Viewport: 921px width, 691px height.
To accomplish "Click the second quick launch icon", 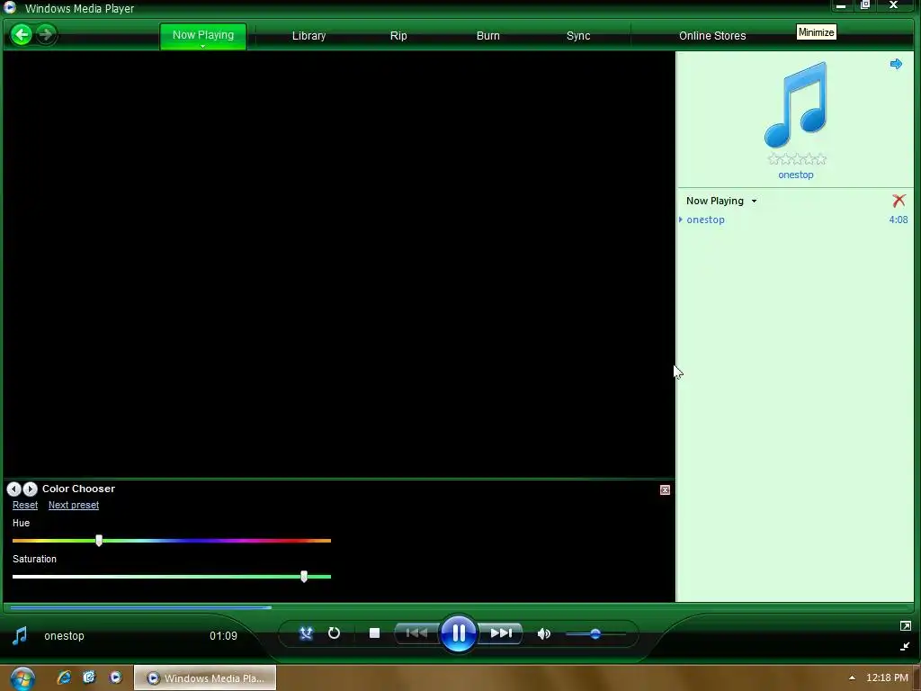I will click(x=89, y=678).
